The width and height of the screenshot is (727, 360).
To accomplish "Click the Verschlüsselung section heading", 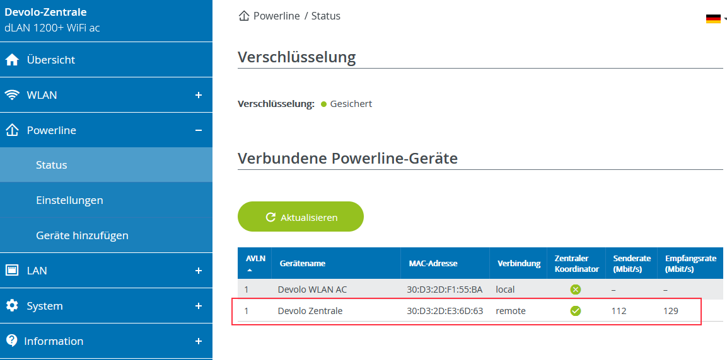I will (x=297, y=57).
